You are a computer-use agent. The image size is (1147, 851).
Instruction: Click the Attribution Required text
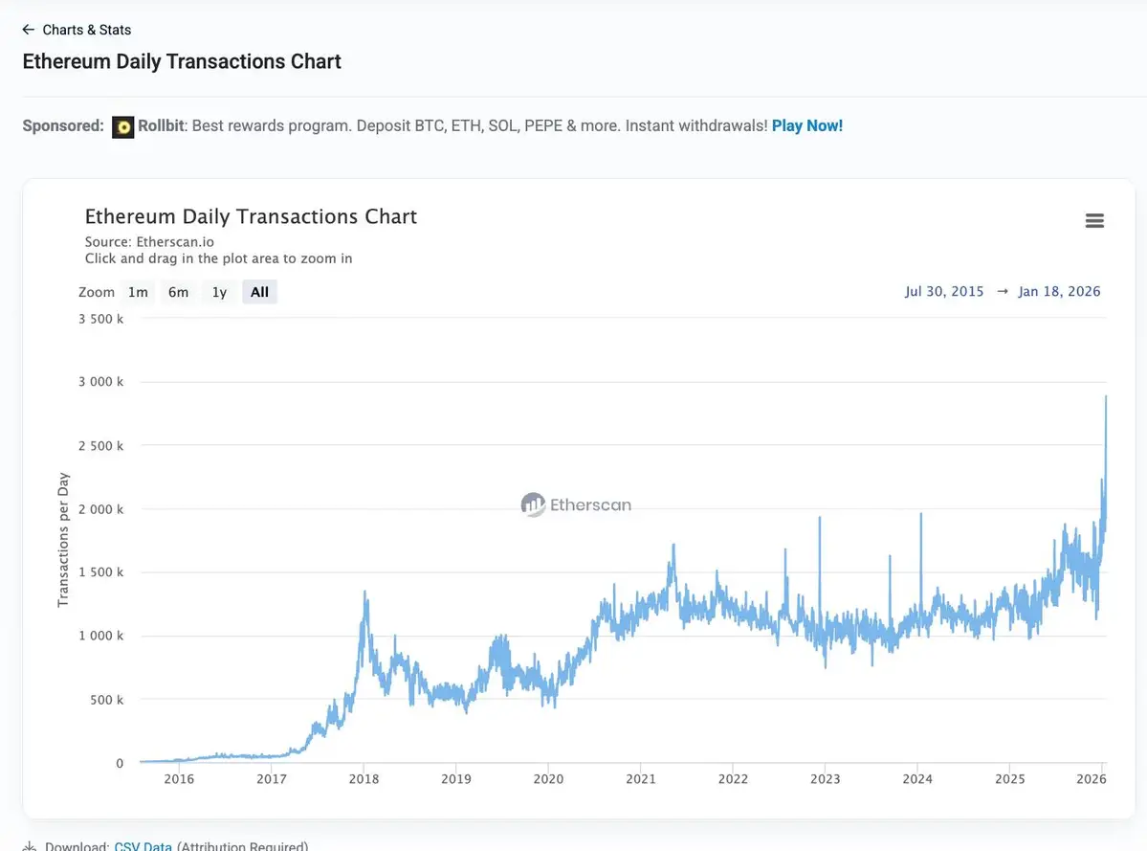pos(241,846)
